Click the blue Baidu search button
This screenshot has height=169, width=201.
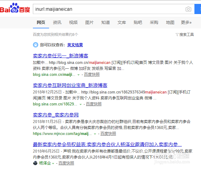[198, 9]
